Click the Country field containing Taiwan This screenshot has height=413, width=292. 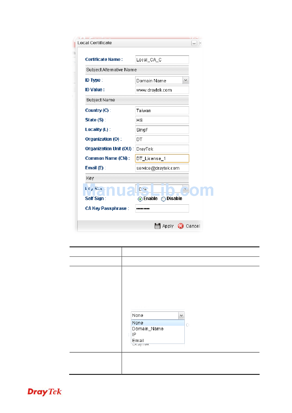[x=162, y=111]
